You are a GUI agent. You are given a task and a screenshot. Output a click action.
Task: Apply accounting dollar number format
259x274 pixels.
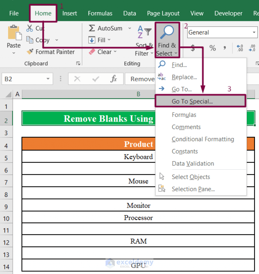click(193, 48)
